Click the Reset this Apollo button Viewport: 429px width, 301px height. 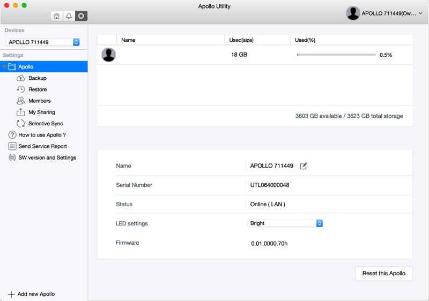[384, 273]
